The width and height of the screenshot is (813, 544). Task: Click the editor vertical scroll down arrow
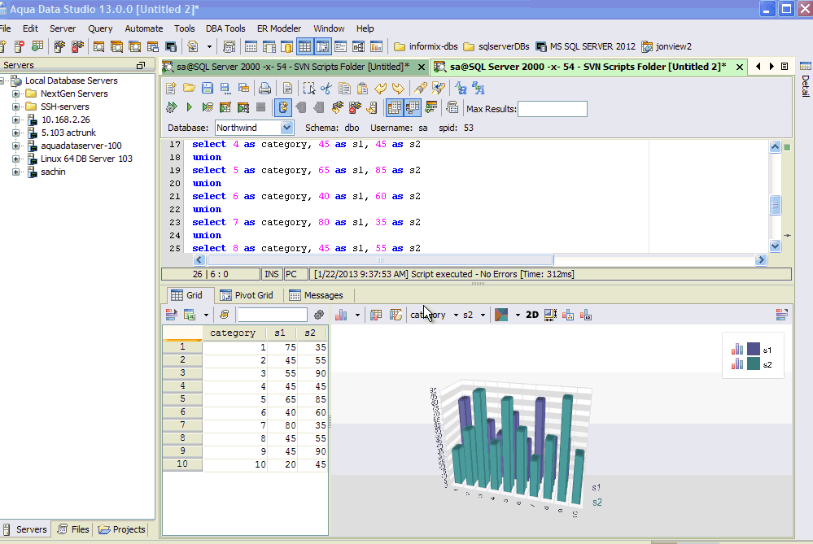click(x=775, y=246)
